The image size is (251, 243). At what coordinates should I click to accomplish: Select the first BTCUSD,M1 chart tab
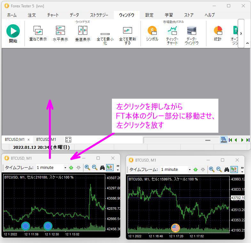(x=15, y=140)
